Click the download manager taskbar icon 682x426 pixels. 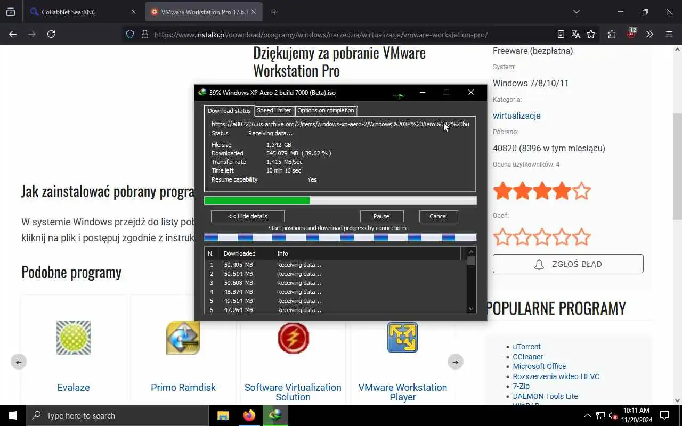pyautogui.click(x=275, y=415)
